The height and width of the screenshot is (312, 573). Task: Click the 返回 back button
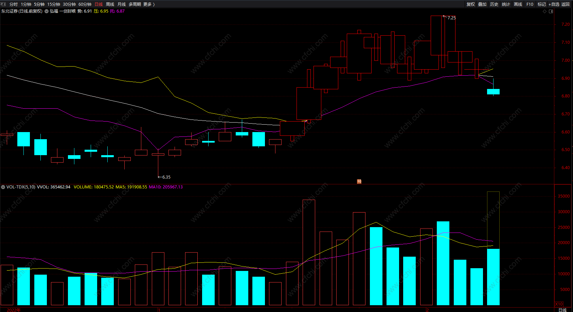point(566,4)
